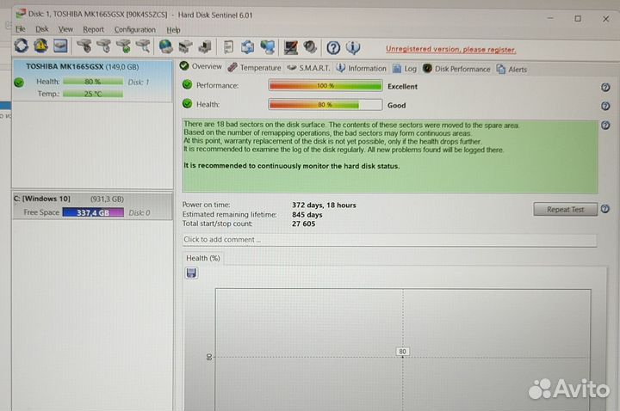This screenshot has height=411, width=620.
Task: Switch to the Temperature tab
Action: [x=255, y=68]
